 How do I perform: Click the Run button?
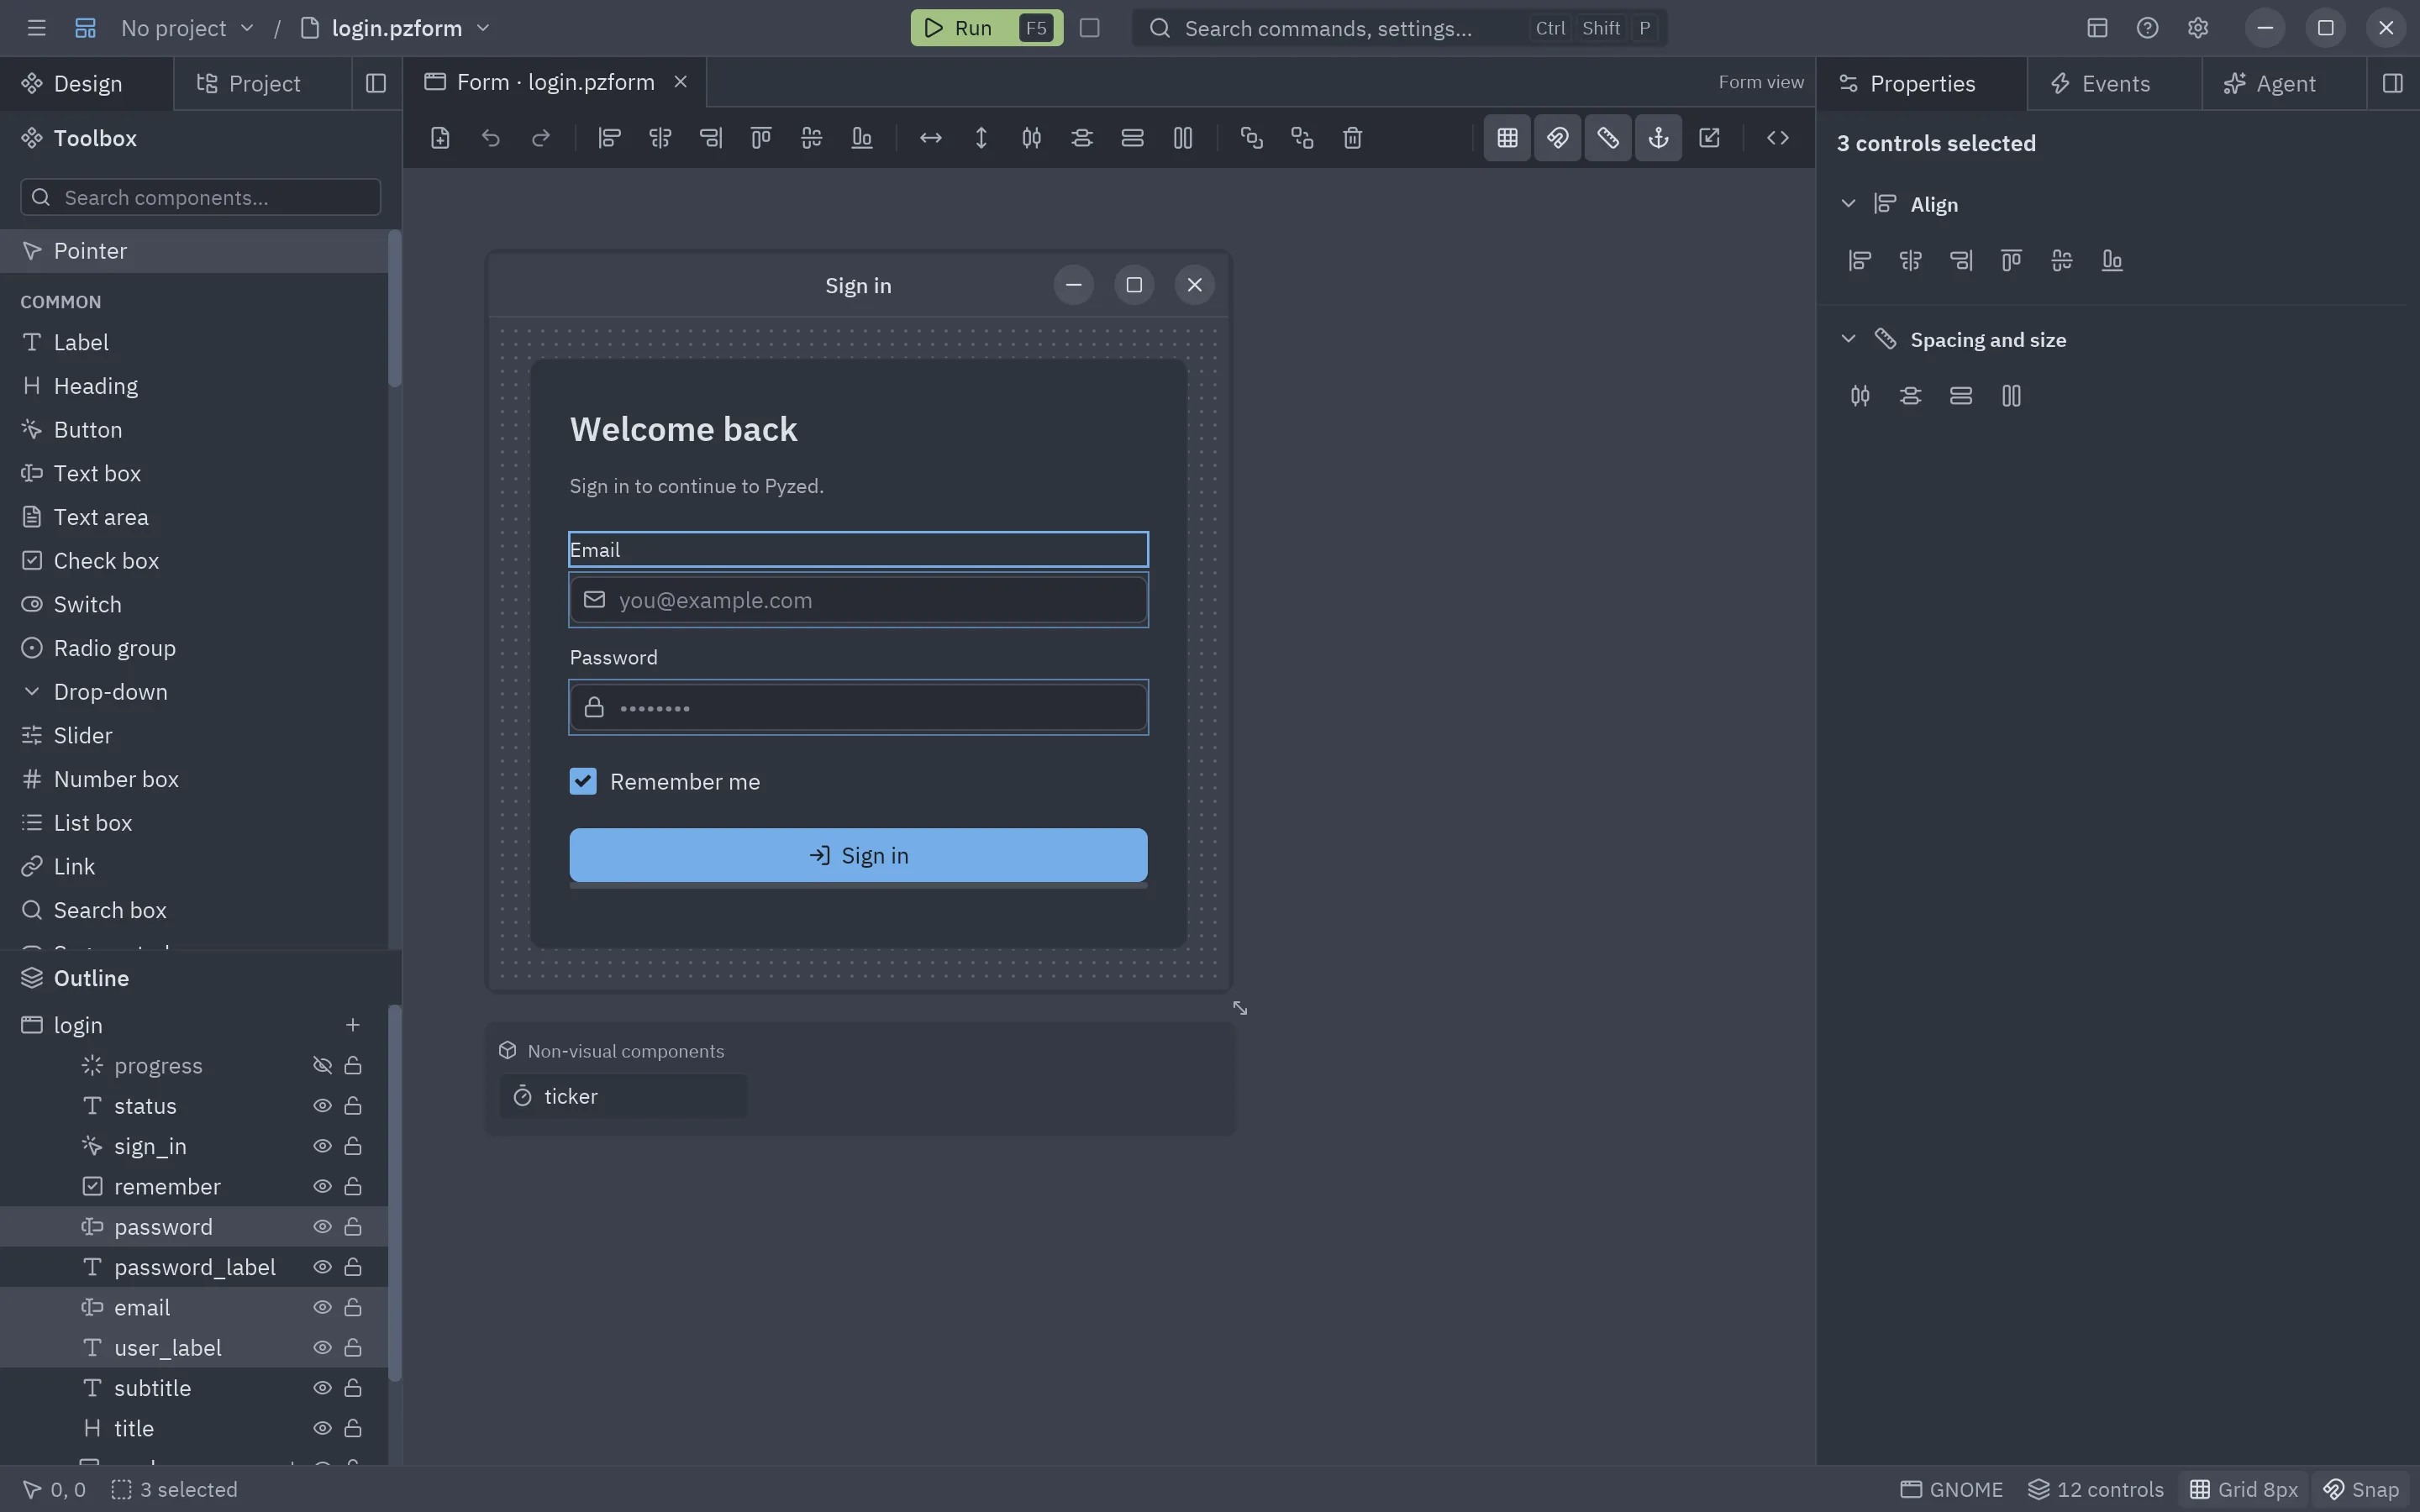pos(986,28)
